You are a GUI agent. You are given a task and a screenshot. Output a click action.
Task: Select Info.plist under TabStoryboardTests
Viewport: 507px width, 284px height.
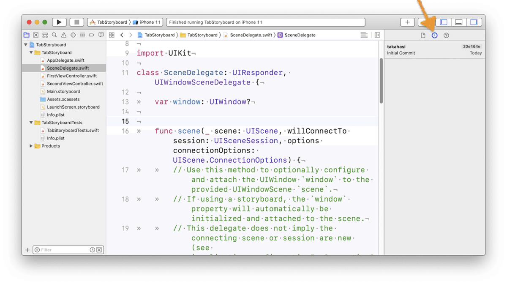52,138
